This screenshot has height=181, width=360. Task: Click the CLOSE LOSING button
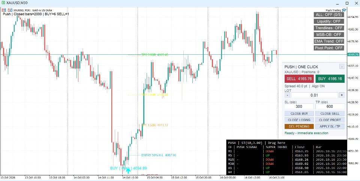click(x=299, y=120)
